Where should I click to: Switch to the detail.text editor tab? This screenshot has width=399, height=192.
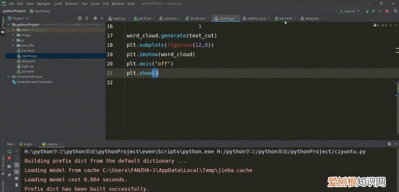tap(197, 19)
